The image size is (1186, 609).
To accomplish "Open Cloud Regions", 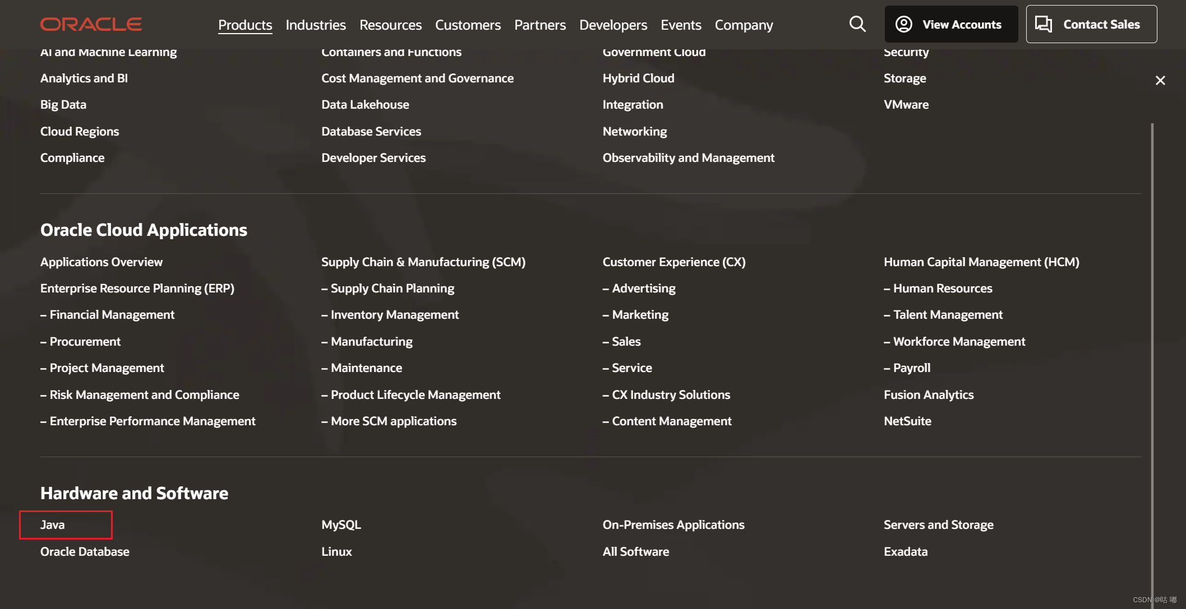I will pos(80,132).
